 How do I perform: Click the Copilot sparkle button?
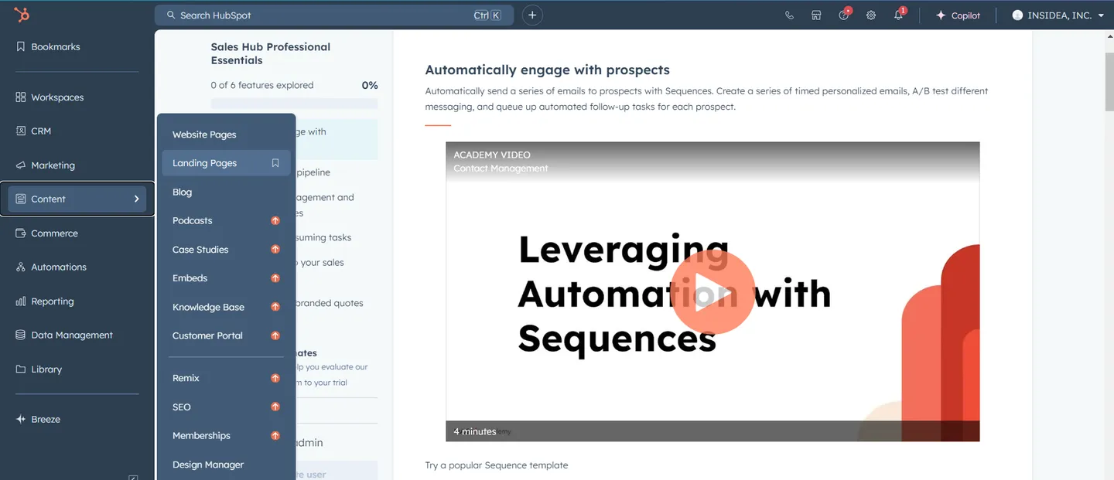[958, 15]
